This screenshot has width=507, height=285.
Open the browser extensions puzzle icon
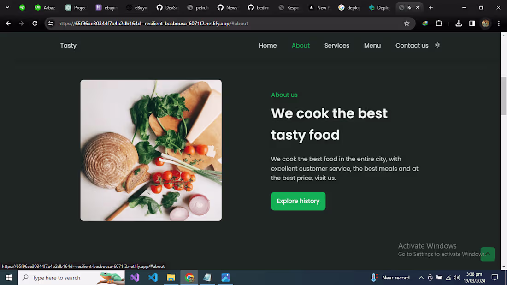point(439,23)
